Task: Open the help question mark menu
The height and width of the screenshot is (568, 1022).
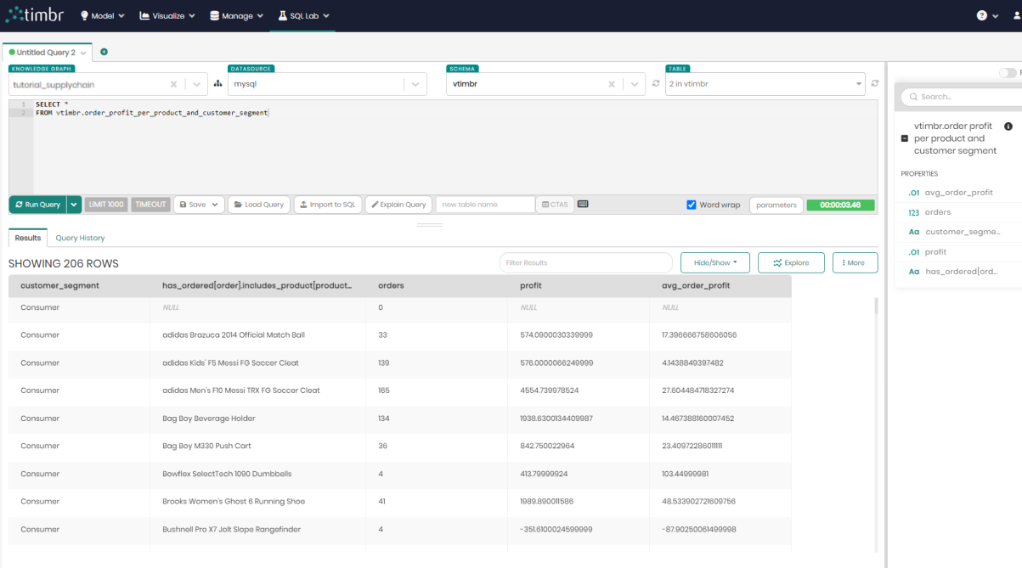Action: [982, 15]
